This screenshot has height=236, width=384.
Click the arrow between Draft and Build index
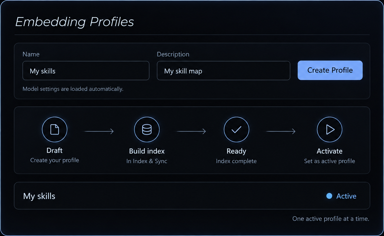point(99,131)
